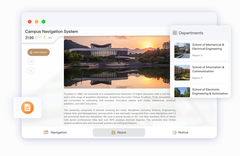Screen dimensions: 240x156
Task: Open School of Electronic Engineering & Automation title
Action: [210, 92]
